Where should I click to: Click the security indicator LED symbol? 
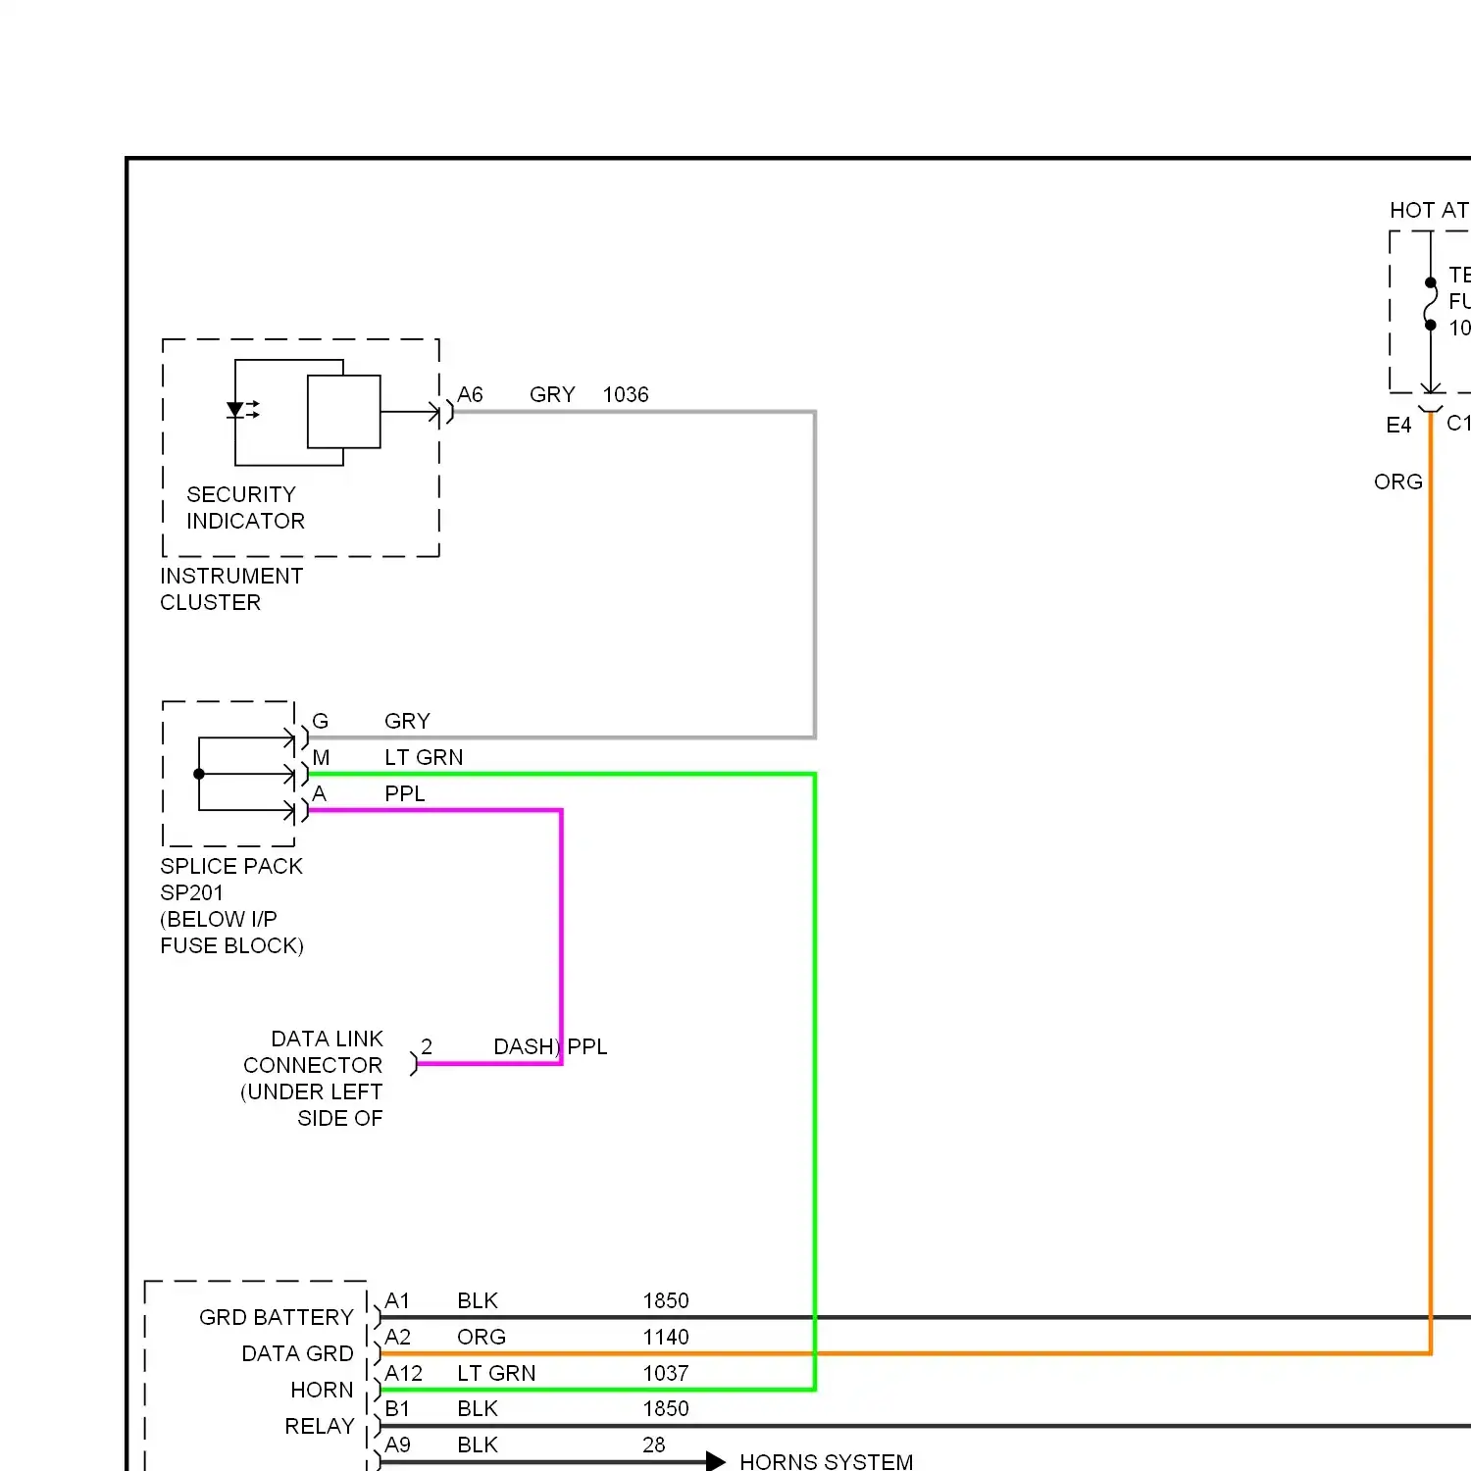241,410
